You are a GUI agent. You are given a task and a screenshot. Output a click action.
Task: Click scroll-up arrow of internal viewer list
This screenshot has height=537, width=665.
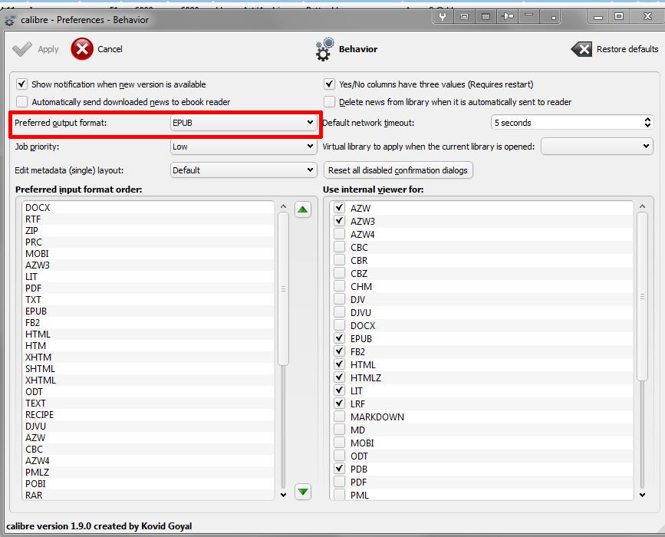pyautogui.click(x=642, y=206)
